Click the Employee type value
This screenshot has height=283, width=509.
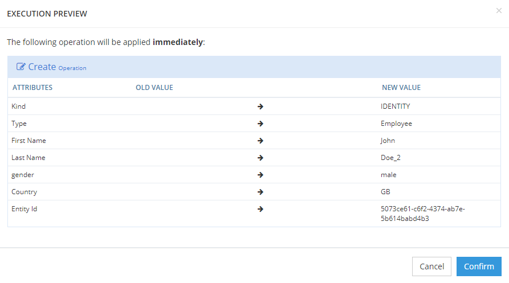[396, 124]
